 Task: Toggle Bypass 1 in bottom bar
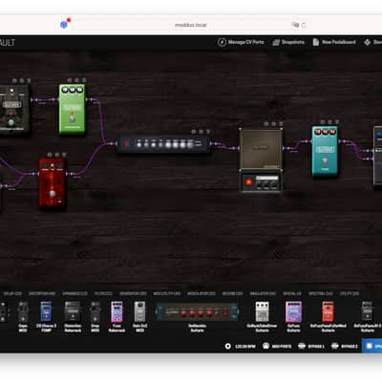point(311,346)
